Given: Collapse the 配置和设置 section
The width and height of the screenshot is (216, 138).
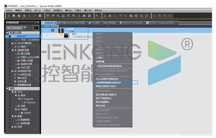Looking at the screenshot, I should 7,33.
